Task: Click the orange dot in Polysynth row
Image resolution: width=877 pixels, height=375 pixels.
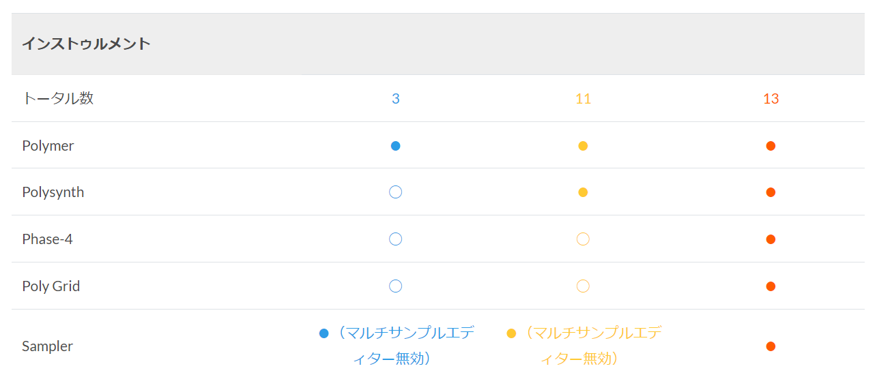Action: [x=771, y=192]
